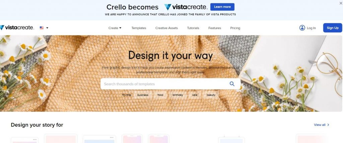Click the US flag language icon
Screen dimensions: 343x143
pyautogui.click(x=42, y=28)
